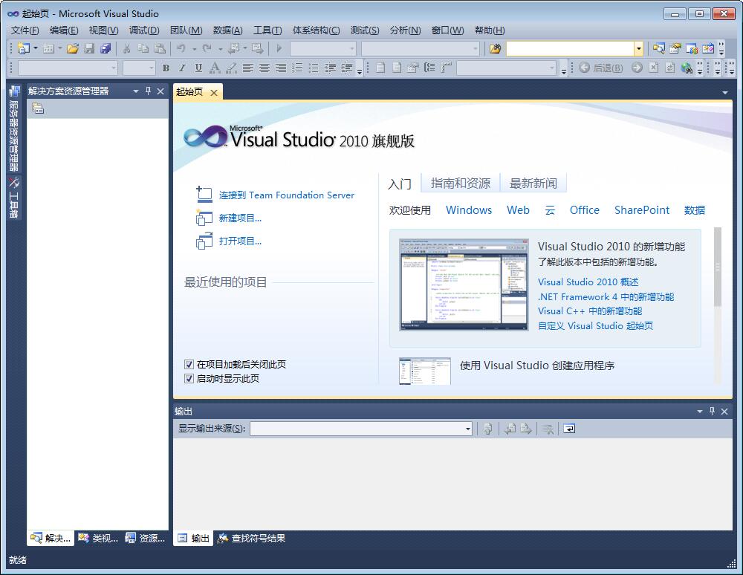Open the 调试 (Debug) menu
This screenshot has height=575, width=743.
(x=144, y=30)
